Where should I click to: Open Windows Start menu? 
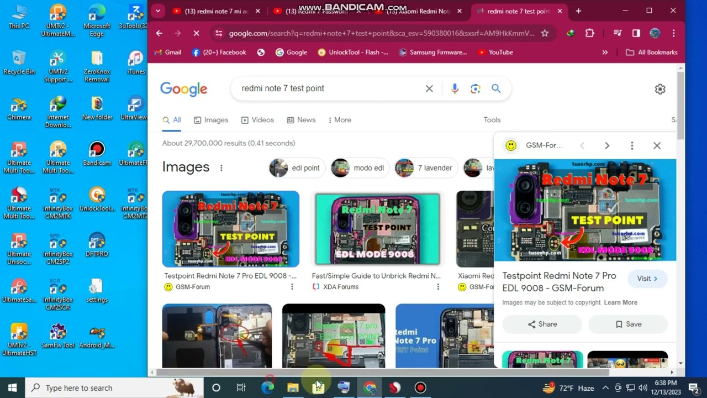[x=12, y=387]
